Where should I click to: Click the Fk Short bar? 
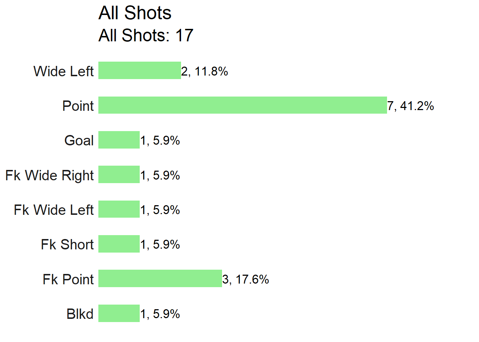point(119,244)
